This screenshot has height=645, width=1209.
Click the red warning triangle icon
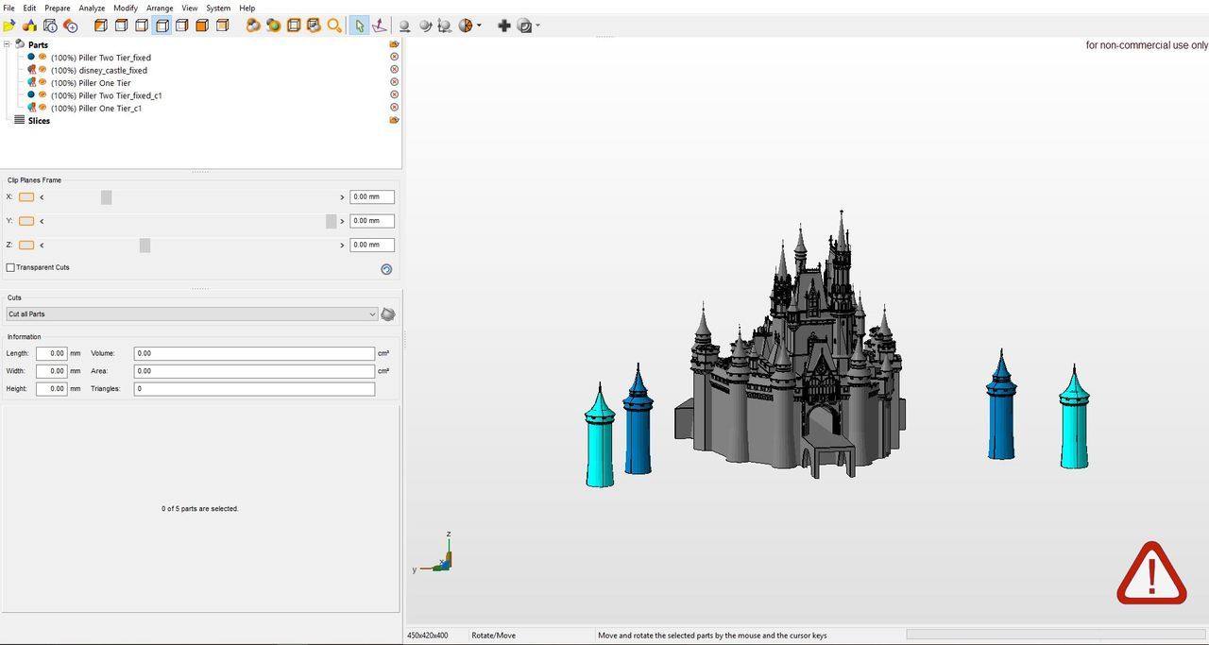point(1151,573)
